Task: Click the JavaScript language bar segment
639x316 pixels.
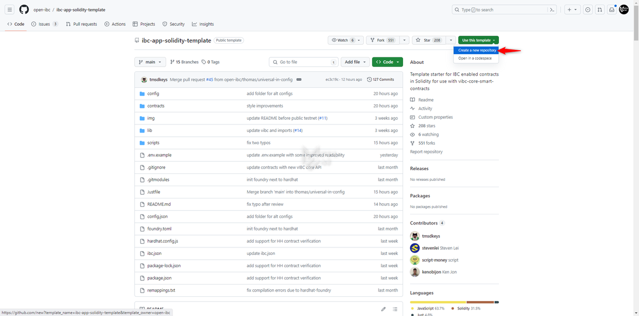Action: pos(438,302)
